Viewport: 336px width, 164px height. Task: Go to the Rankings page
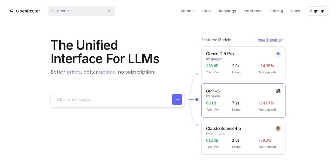[x=227, y=11]
